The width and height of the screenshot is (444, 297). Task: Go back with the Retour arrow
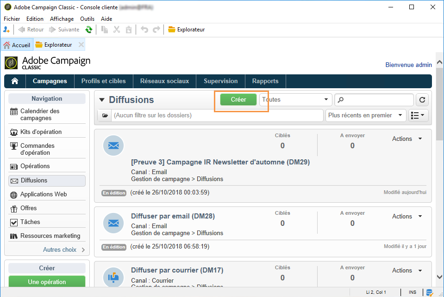(31, 30)
